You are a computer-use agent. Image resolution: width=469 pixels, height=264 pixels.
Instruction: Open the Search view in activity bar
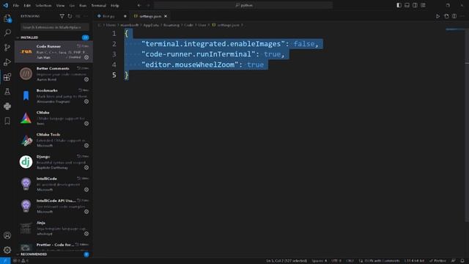(x=7, y=32)
